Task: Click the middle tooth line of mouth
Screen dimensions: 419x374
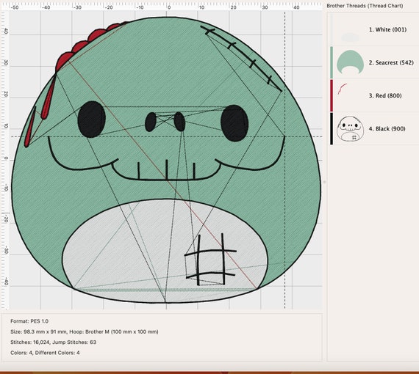Action: point(166,169)
